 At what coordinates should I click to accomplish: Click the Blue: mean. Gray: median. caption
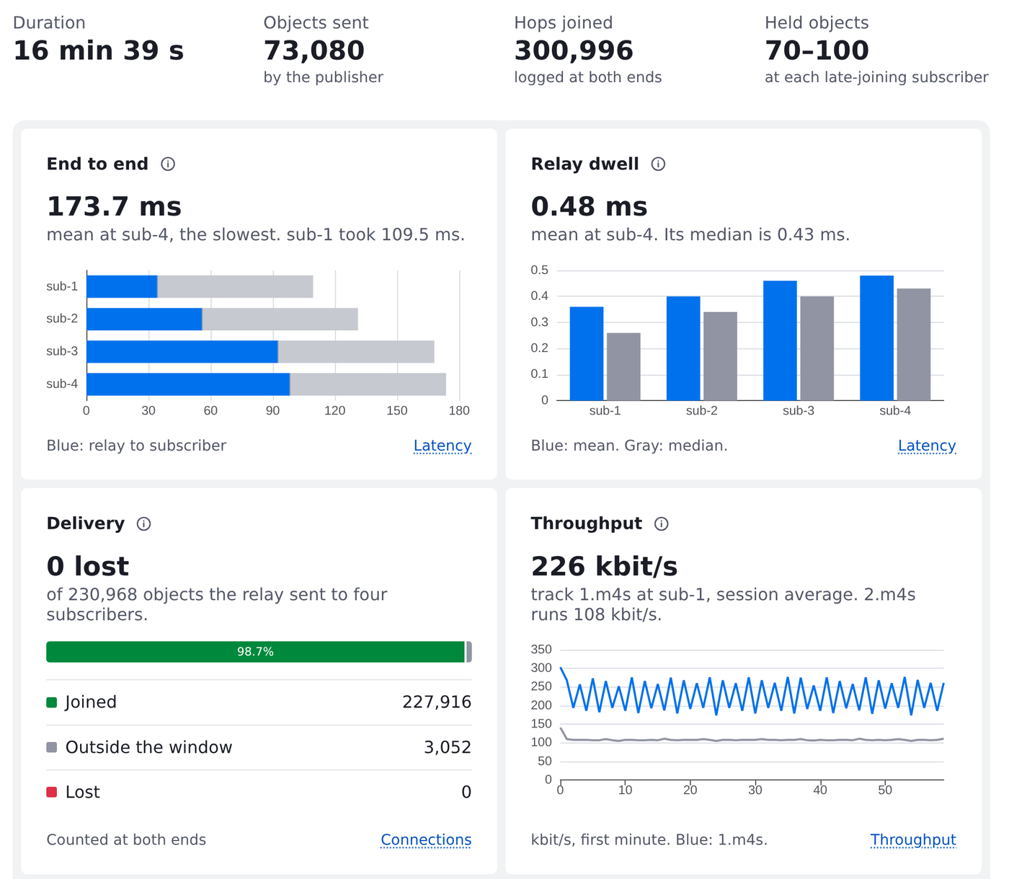pyautogui.click(x=629, y=446)
